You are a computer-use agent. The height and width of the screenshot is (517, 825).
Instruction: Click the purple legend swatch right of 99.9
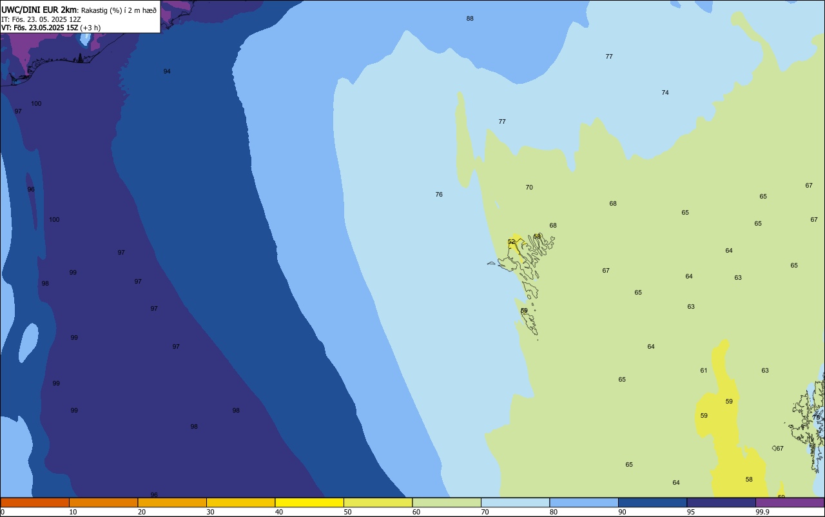790,502
